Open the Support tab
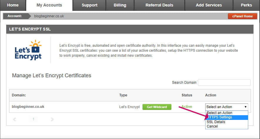 90,5
